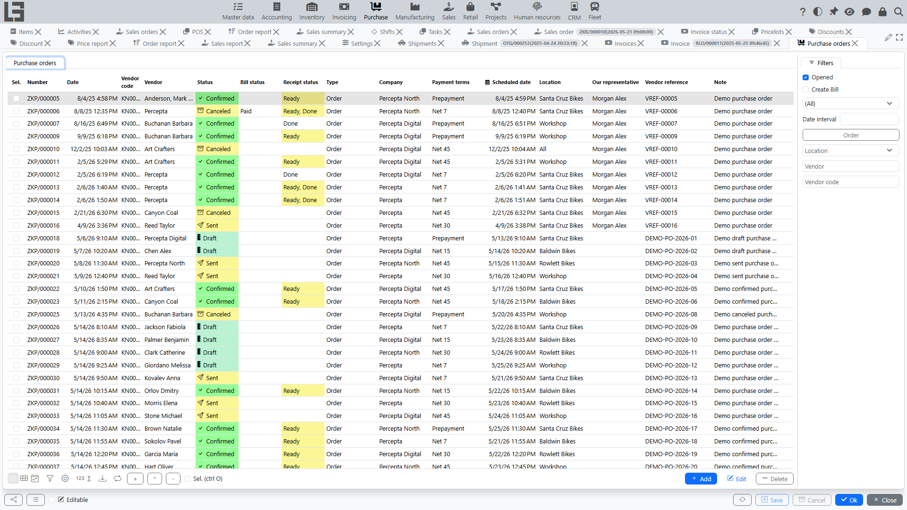This screenshot has width=907, height=510.
Task: Click the Date interval input field
Action: coord(869,119)
